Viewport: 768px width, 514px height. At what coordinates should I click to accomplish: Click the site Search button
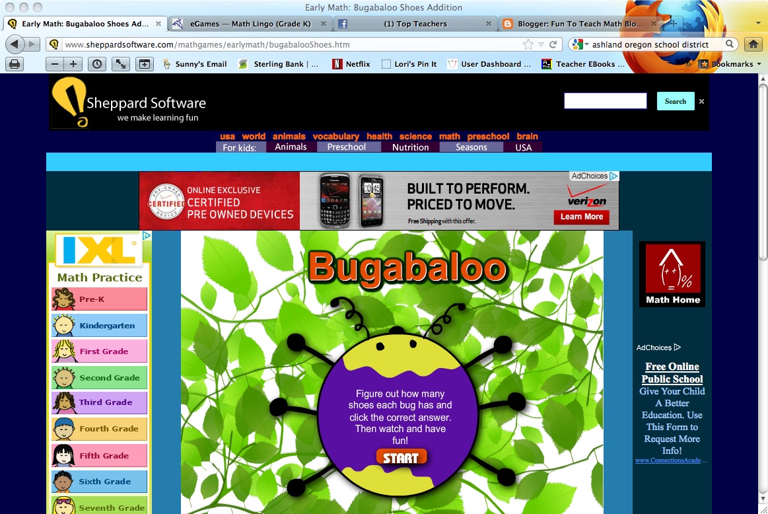tap(676, 102)
